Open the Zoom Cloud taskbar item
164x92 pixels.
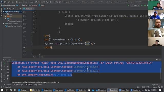click(124, 90)
